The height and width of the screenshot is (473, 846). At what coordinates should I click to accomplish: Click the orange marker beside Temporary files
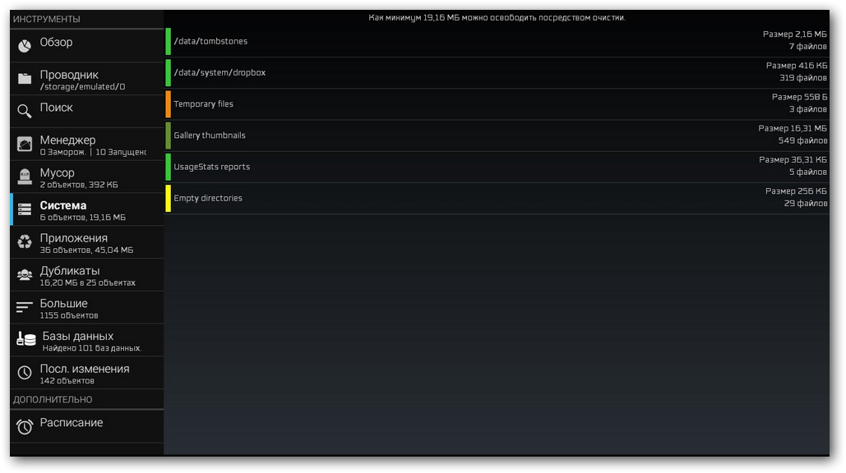tap(168, 104)
